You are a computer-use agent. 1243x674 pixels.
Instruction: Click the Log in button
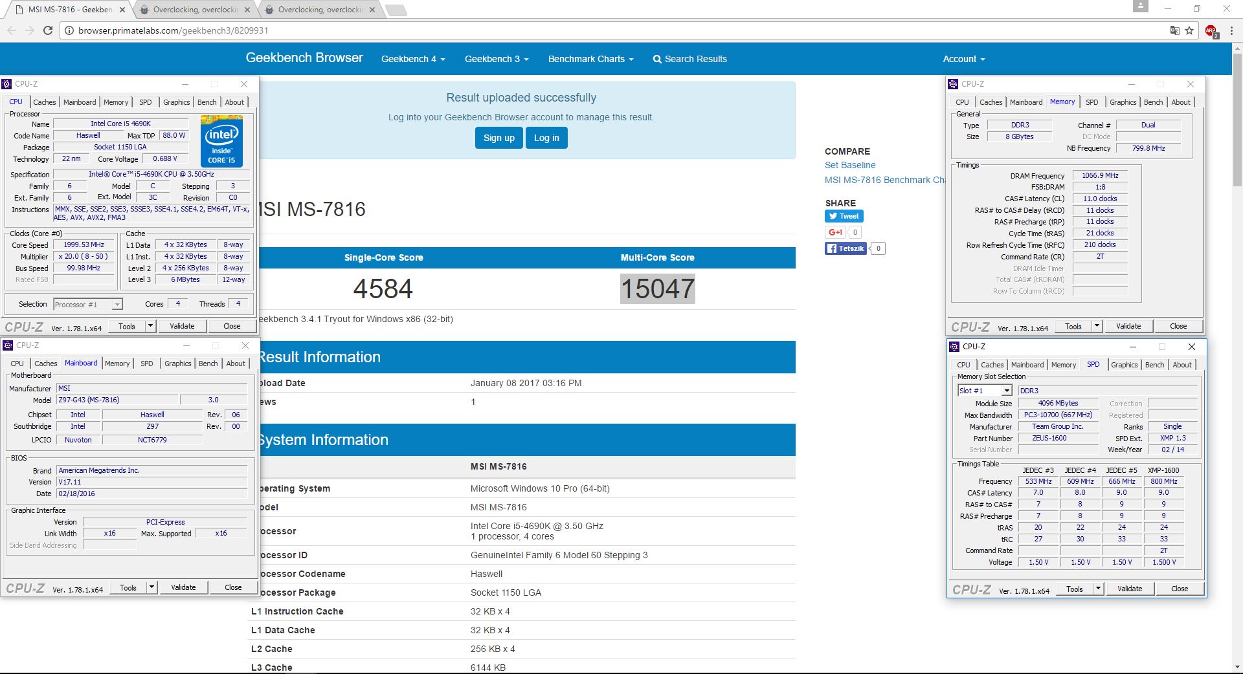(546, 138)
